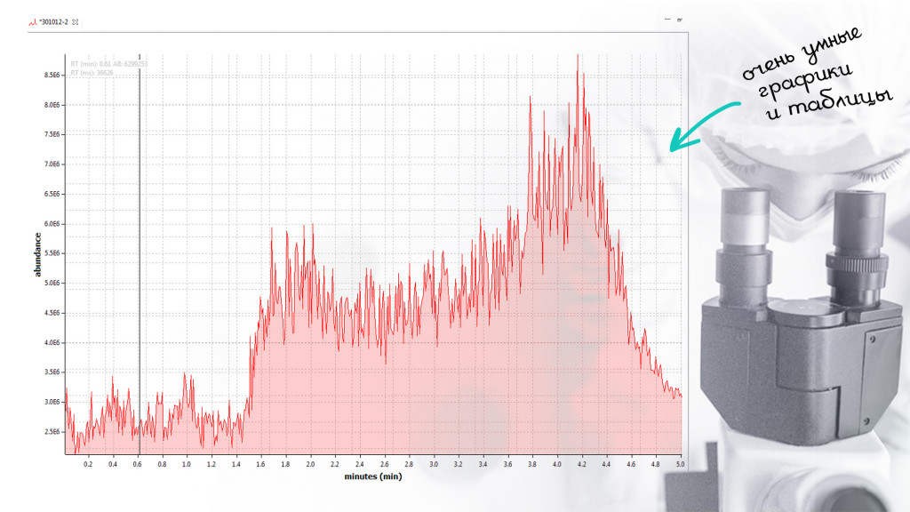Click the 8.5E6 tick label on the y-axis
Screen dimensions: 910x512
52,75
